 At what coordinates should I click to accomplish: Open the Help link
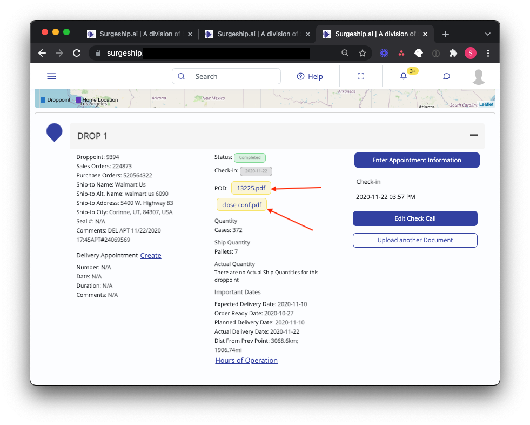click(310, 76)
